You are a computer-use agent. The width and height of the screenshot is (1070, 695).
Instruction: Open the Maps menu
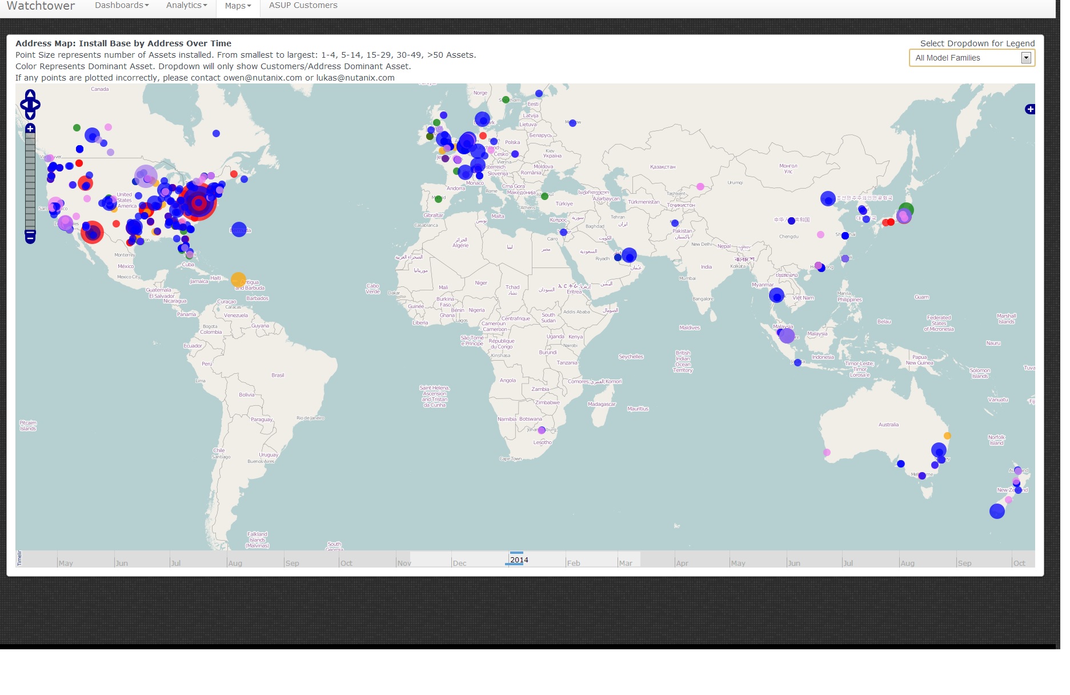coord(238,6)
